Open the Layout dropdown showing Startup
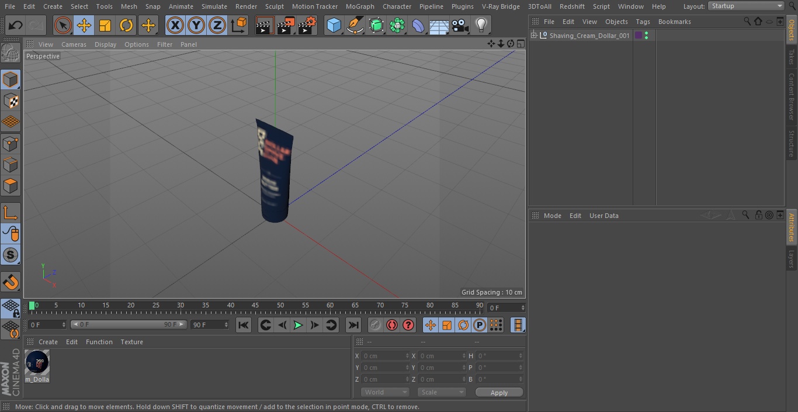Viewport: 798px width, 412px height. click(747, 6)
